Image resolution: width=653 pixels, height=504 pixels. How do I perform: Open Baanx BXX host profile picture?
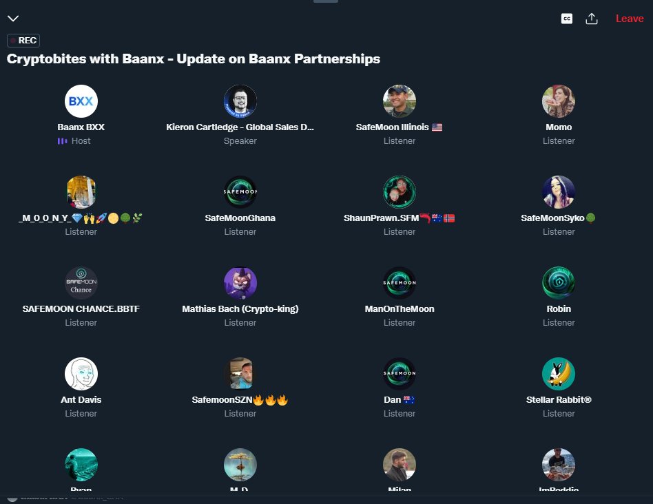pos(81,101)
